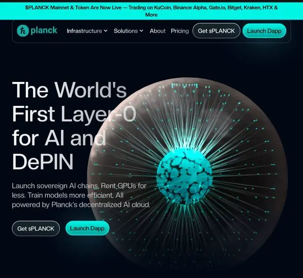Image resolution: width=303 pixels, height=278 pixels.
Task: Open the Infrastructure menu
Action: point(87,31)
